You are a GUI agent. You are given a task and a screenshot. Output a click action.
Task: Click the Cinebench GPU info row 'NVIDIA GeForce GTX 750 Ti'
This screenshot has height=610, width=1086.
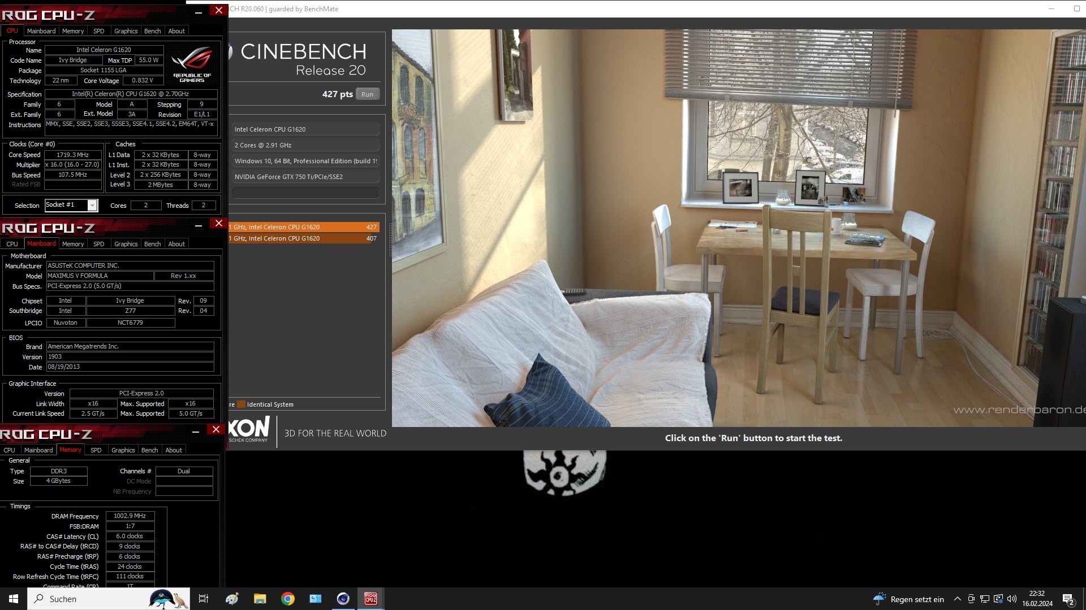click(305, 177)
